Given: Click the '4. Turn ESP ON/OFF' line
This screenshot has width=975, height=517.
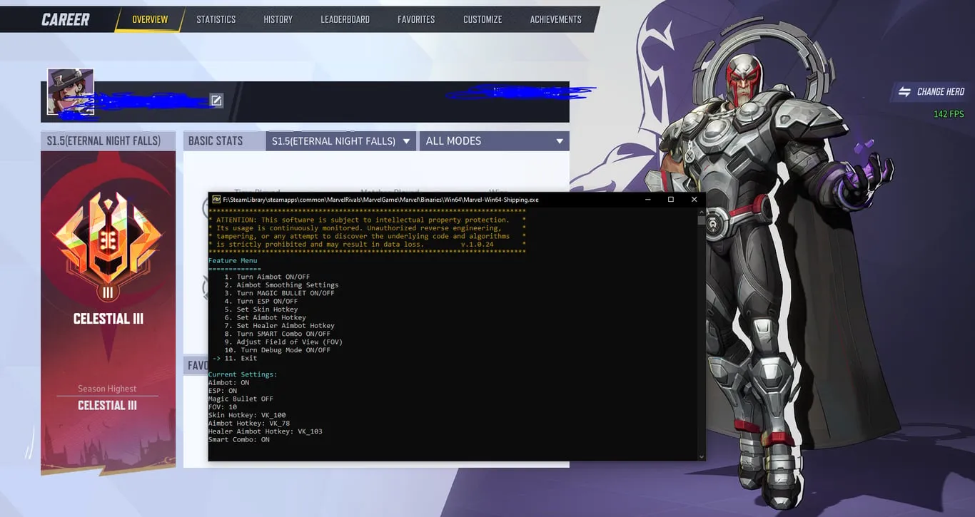Looking at the screenshot, I should pyautogui.click(x=261, y=302).
